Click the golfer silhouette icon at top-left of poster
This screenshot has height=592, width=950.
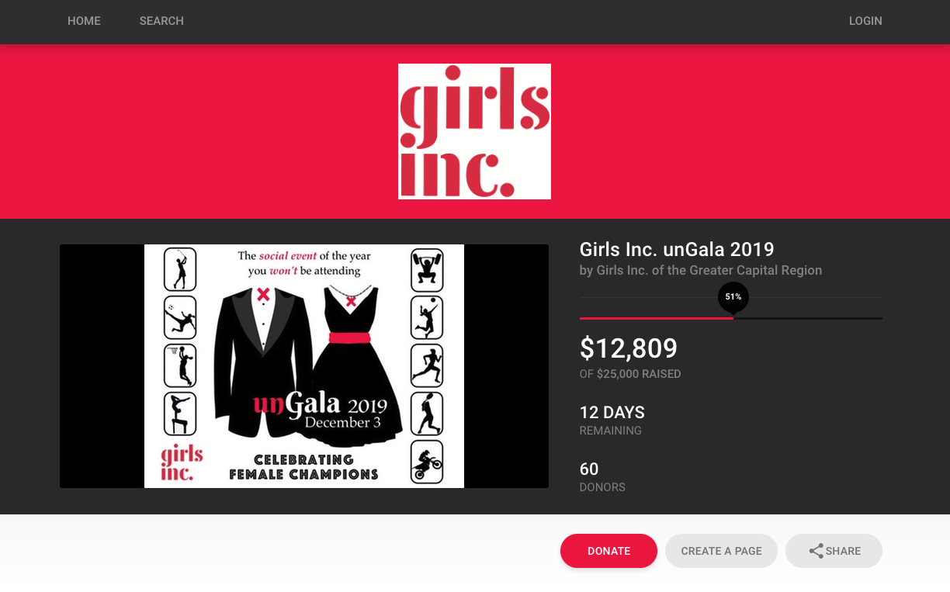(180, 268)
